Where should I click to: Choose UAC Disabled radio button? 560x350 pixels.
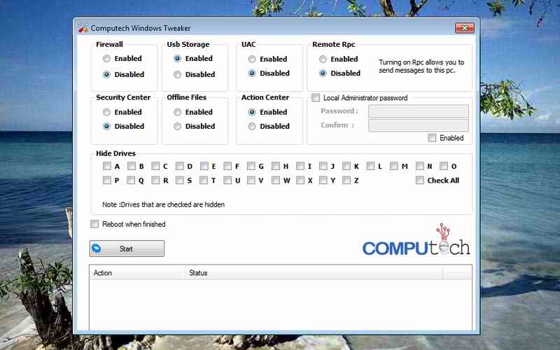[x=252, y=73]
